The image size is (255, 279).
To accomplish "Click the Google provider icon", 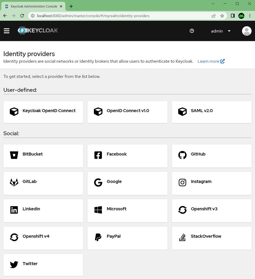I will pos(98,182).
